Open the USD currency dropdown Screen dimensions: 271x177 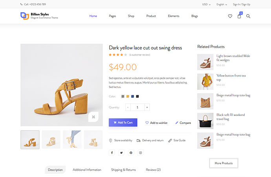click(x=206, y=4)
